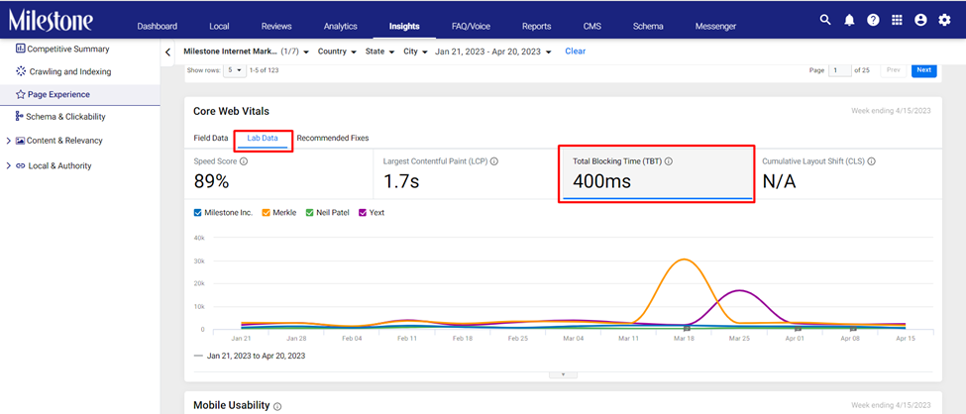Click the Mobile Usability info icon
The width and height of the screenshot is (966, 414).
(x=277, y=407)
